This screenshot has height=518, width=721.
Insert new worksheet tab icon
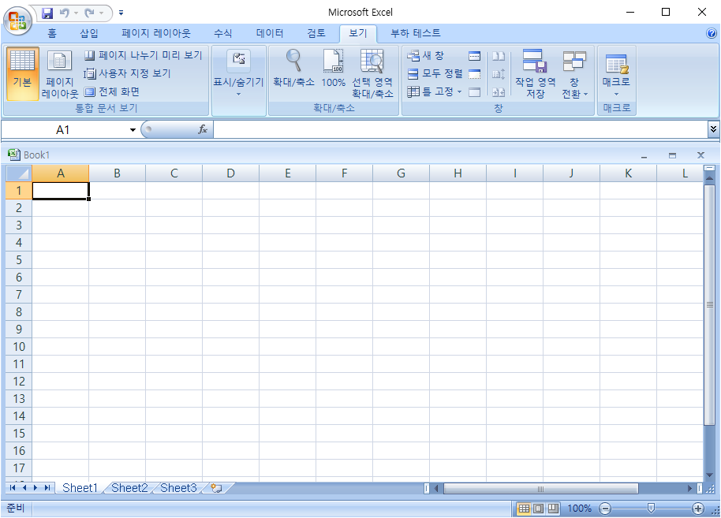(x=217, y=488)
